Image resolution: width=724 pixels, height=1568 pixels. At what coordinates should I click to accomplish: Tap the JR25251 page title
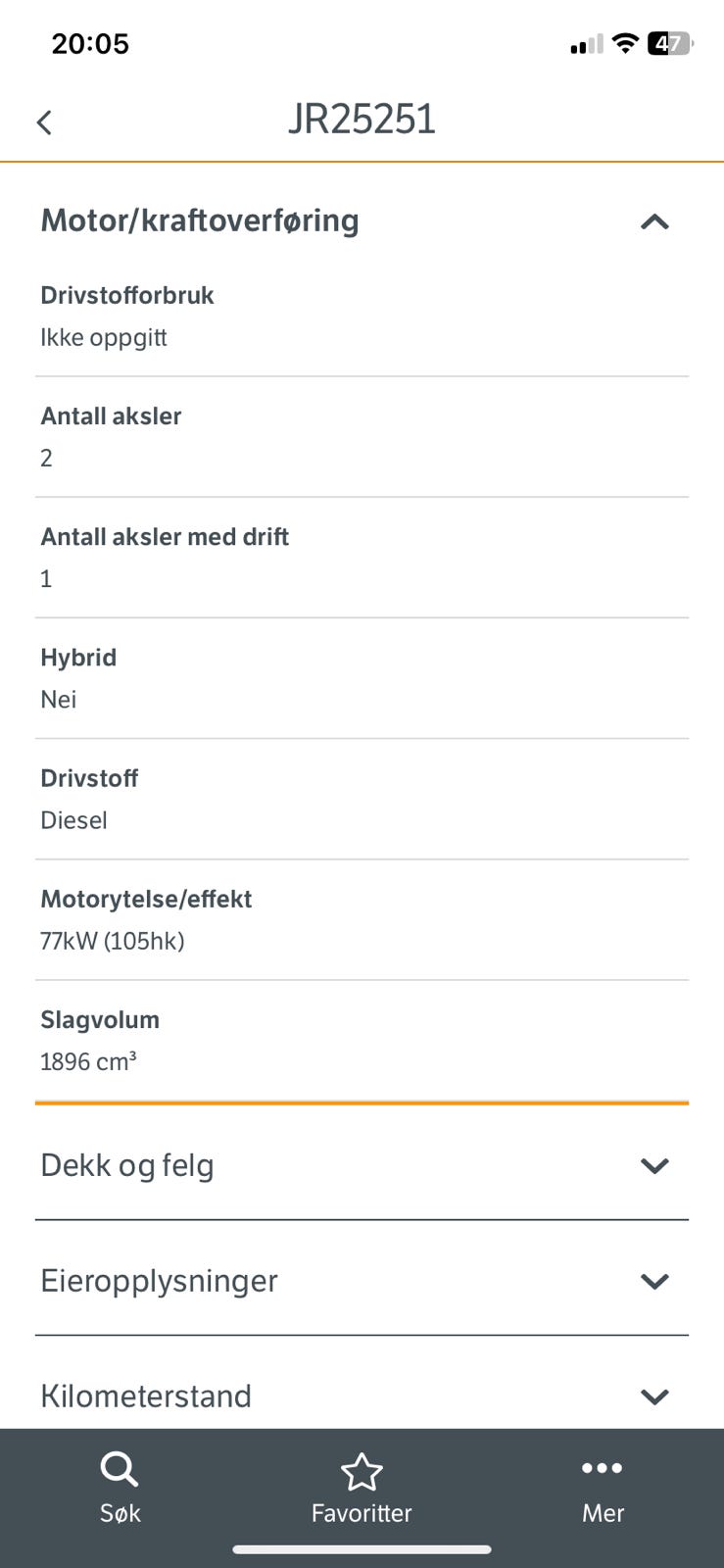coord(362,120)
